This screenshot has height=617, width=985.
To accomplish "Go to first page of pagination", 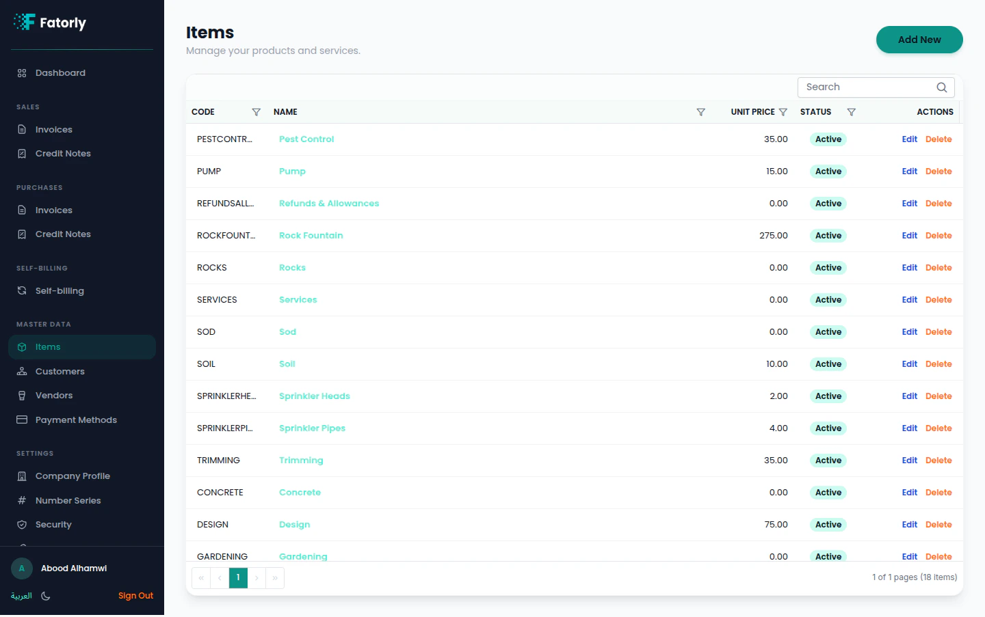I will click(x=201, y=578).
